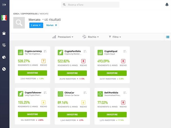Open the Filtra dropdown
171x128 pixels.
coord(115,37)
